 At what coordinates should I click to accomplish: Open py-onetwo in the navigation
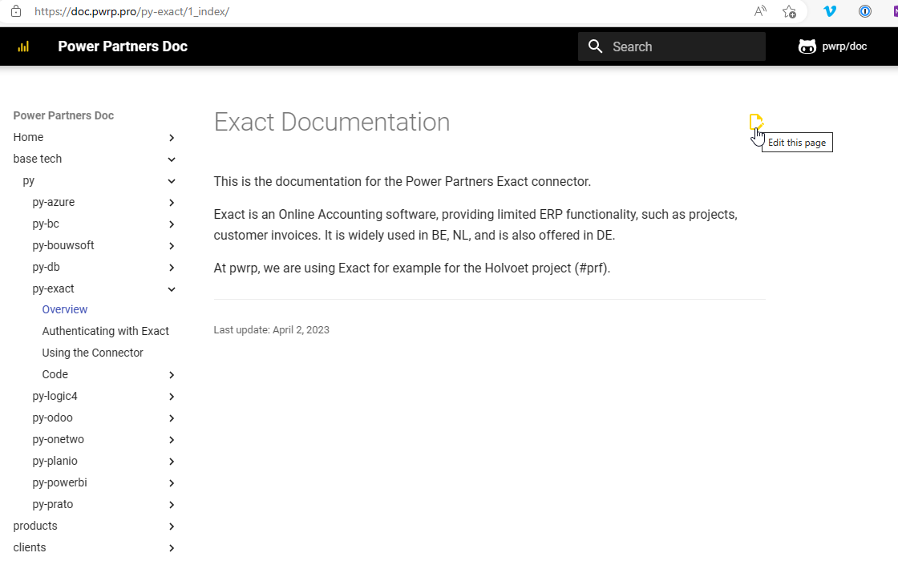[58, 440]
